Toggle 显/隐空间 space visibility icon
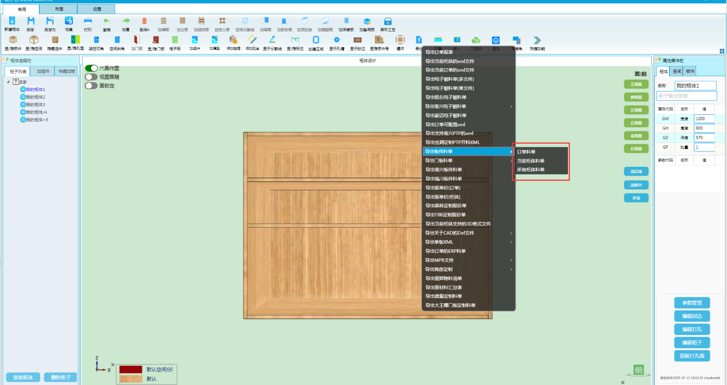Image resolution: width=727 pixels, height=385 pixels. (x=34, y=40)
